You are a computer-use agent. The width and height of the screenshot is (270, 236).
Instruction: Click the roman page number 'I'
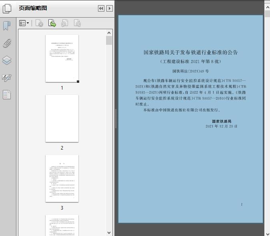242,204
